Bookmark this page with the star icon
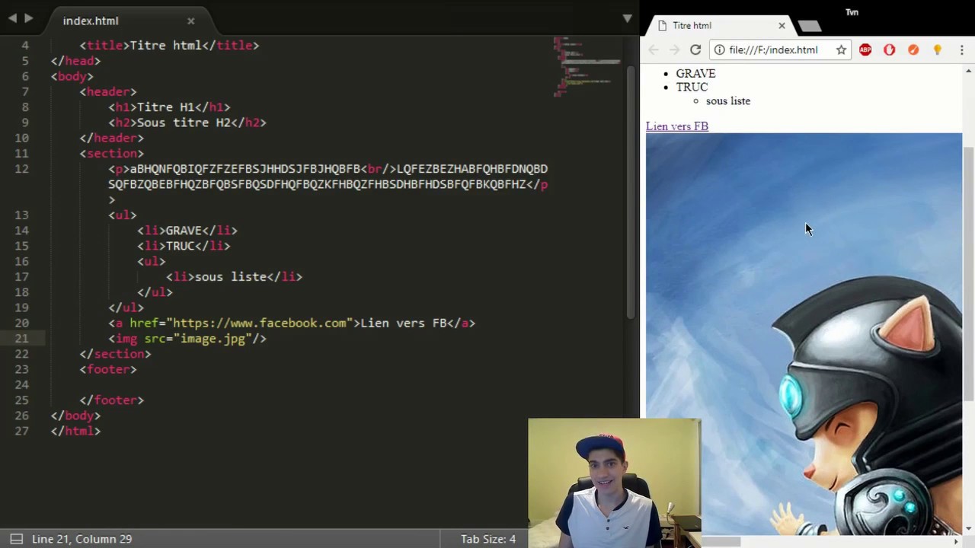This screenshot has height=548, width=975. click(x=841, y=49)
